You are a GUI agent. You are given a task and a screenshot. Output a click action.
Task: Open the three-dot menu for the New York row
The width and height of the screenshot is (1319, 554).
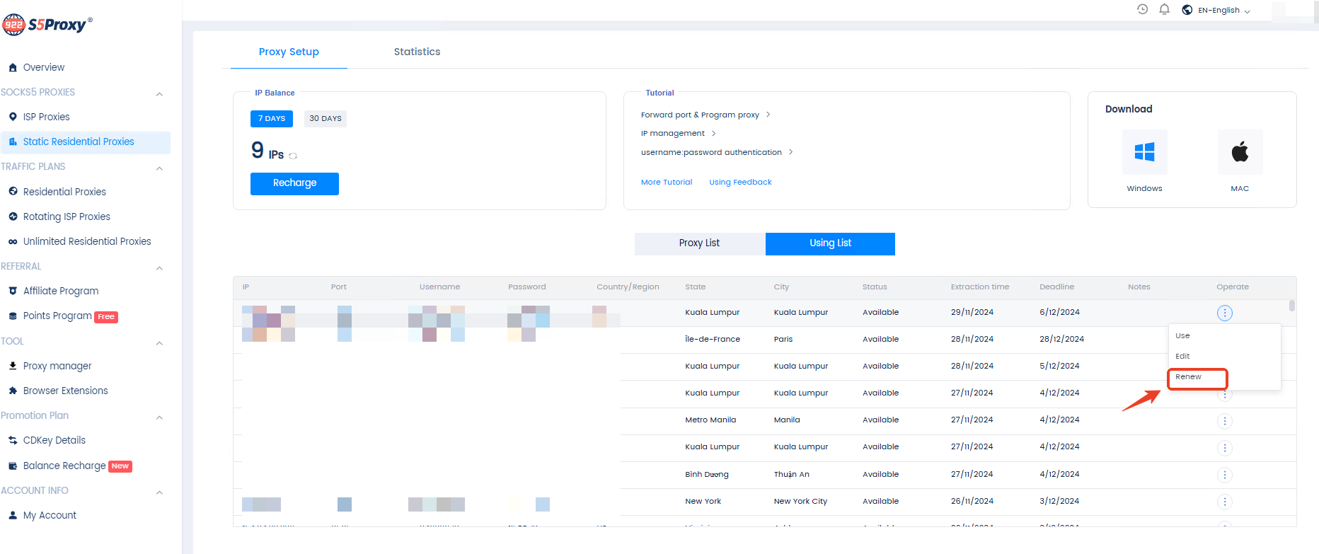click(1225, 502)
